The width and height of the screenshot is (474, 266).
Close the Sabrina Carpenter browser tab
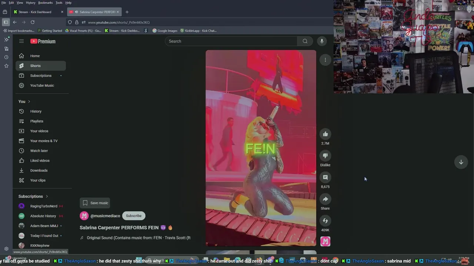click(118, 12)
